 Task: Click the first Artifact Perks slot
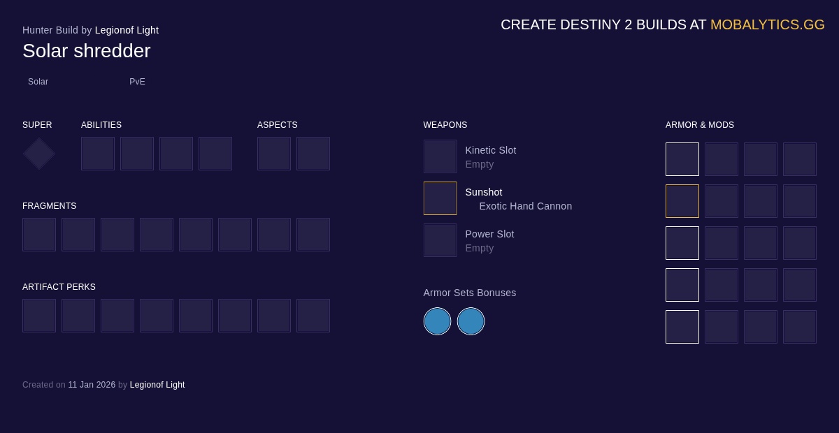[39, 316]
